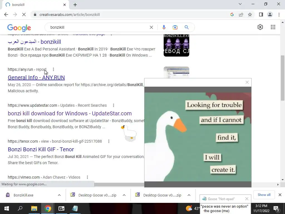Screen dimensions: 285x214
Task: Stop loading the page
Action: (24, 14)
